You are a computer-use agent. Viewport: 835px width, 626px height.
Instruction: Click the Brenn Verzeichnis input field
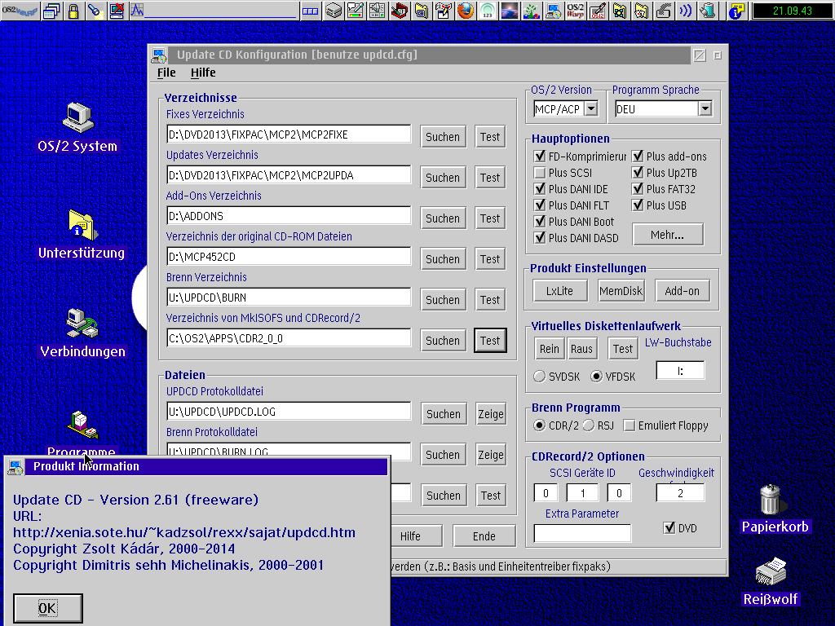[x=289, y=297]
